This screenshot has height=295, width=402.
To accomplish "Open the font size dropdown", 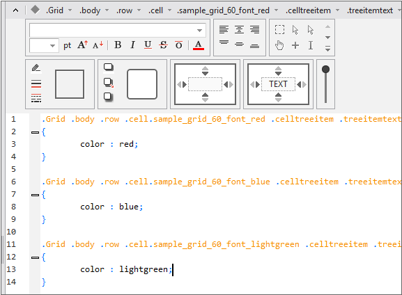I will (52, 46).
